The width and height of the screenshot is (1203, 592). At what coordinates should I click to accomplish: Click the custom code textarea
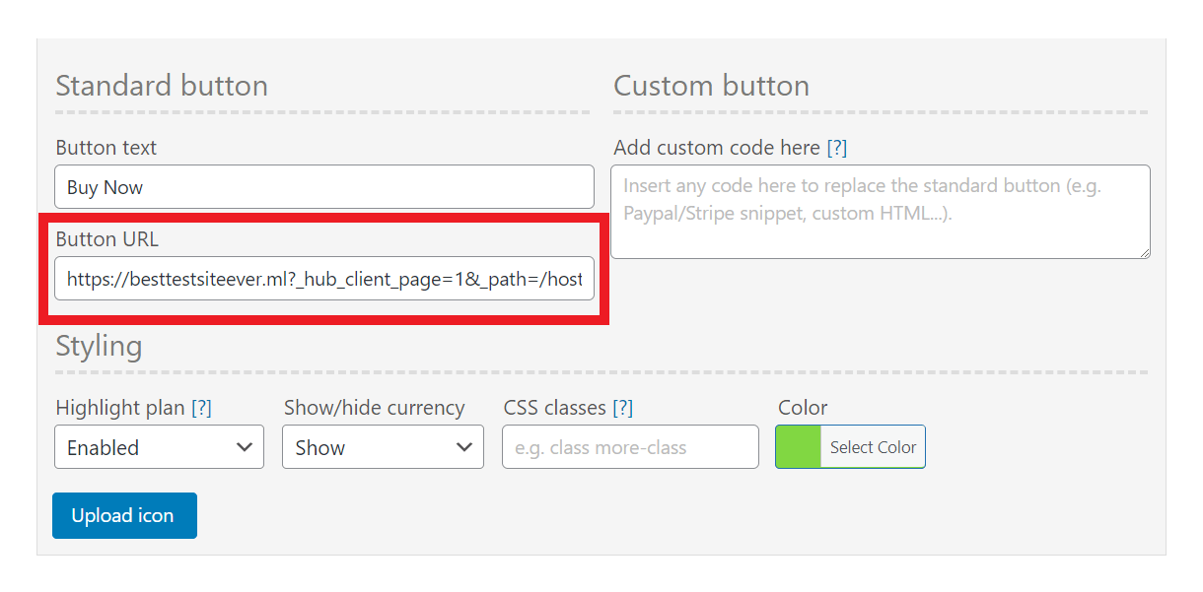(x=881, y=212)
